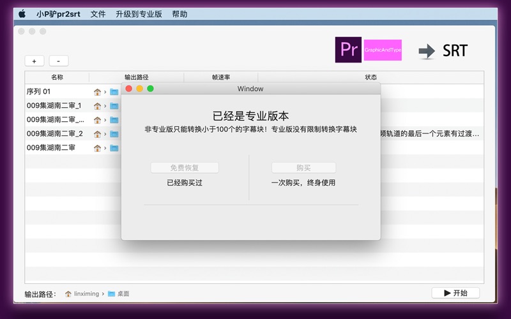Click the home icon in 序列 01 row

(97, 92)
